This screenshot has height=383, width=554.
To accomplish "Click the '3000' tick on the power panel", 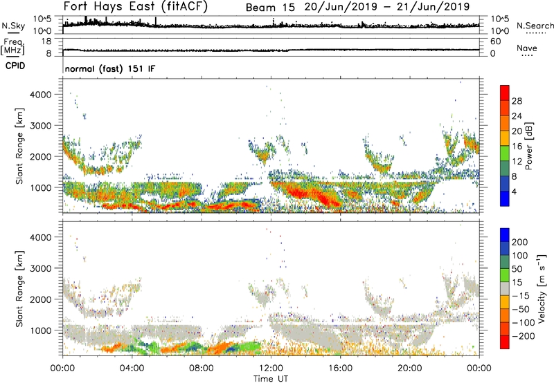I will 40,126.
